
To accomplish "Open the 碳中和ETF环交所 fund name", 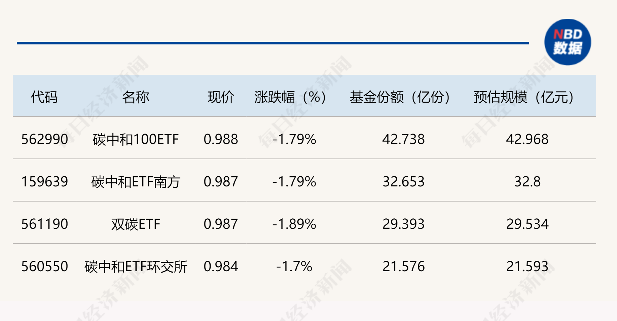I will coord(136,266).
